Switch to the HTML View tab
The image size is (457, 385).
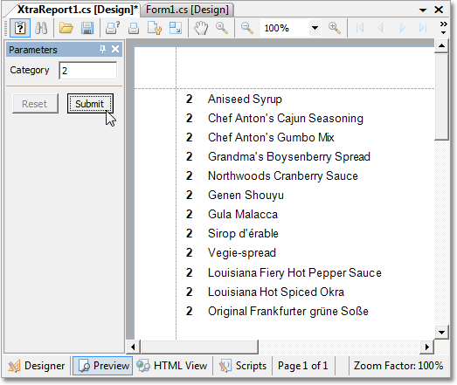point(172,366)
